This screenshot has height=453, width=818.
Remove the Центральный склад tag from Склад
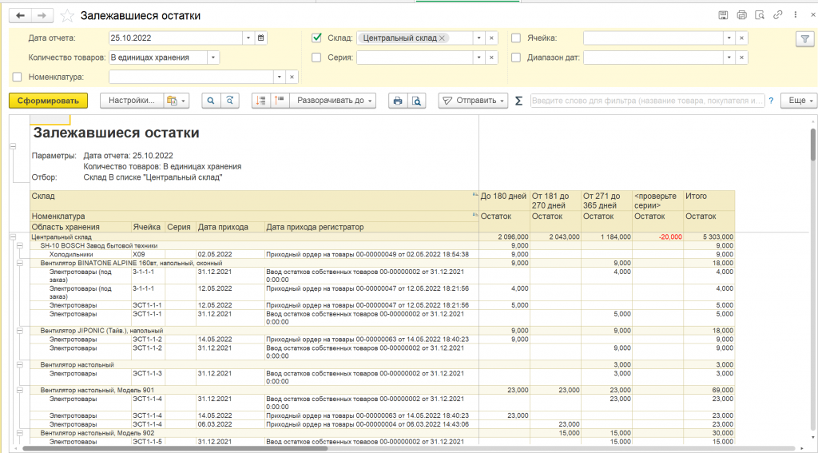click(x=442, y=38)
